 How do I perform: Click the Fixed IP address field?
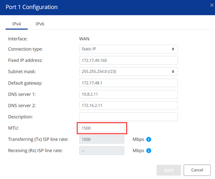[128, 60]
